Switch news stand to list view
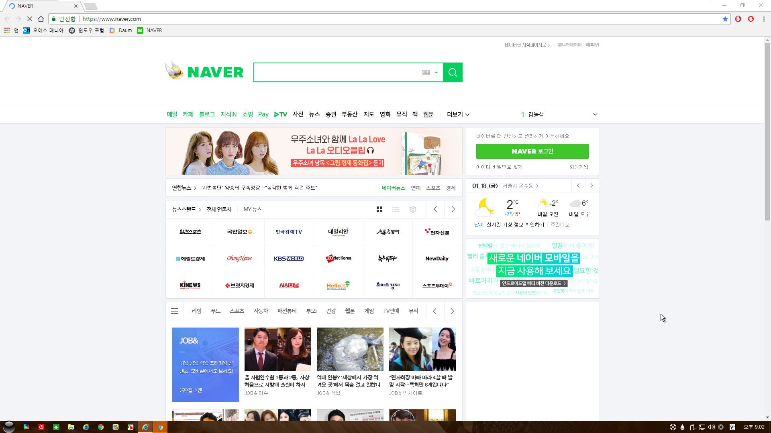 (396, 209)
